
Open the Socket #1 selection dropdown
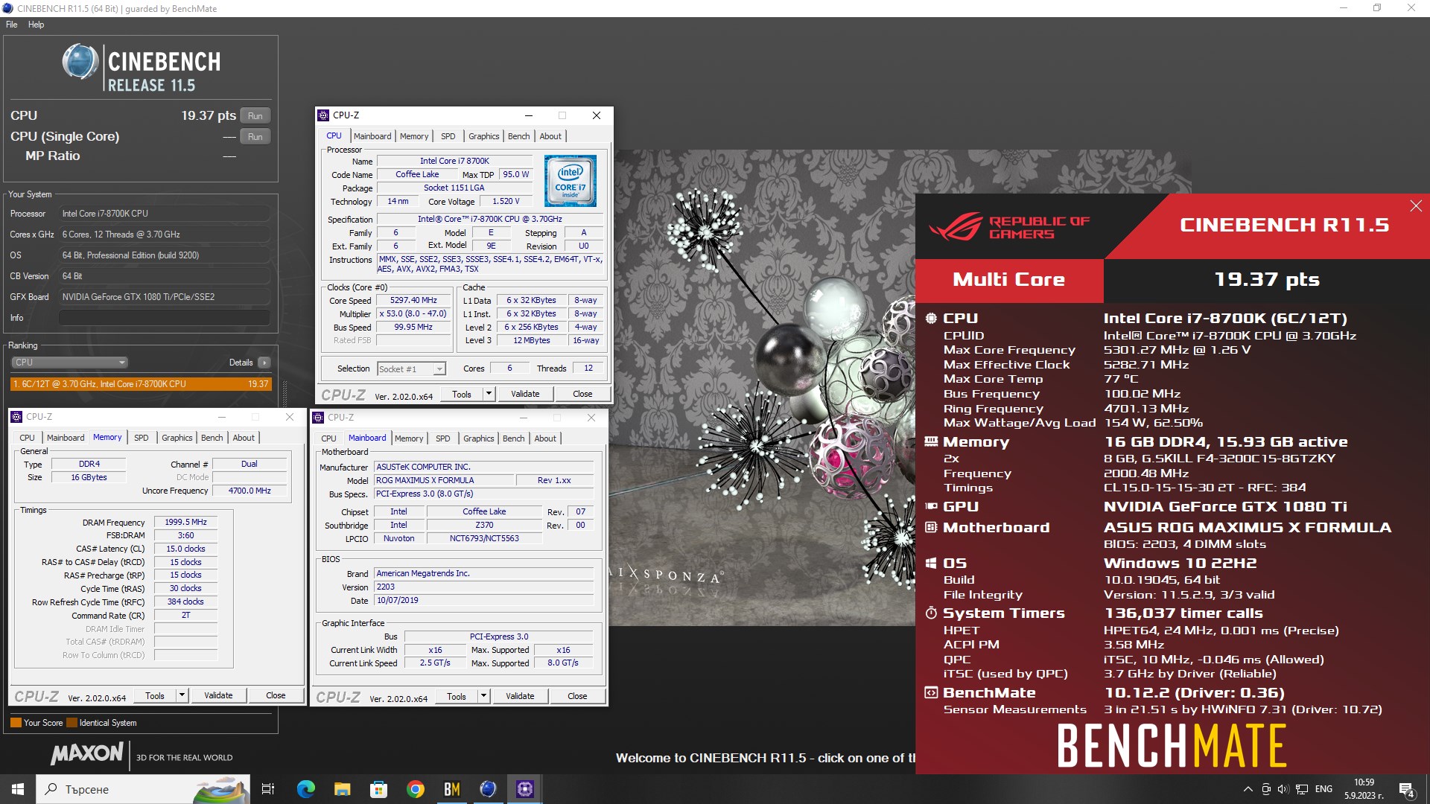pyautogui.click(x=411, y=369)
